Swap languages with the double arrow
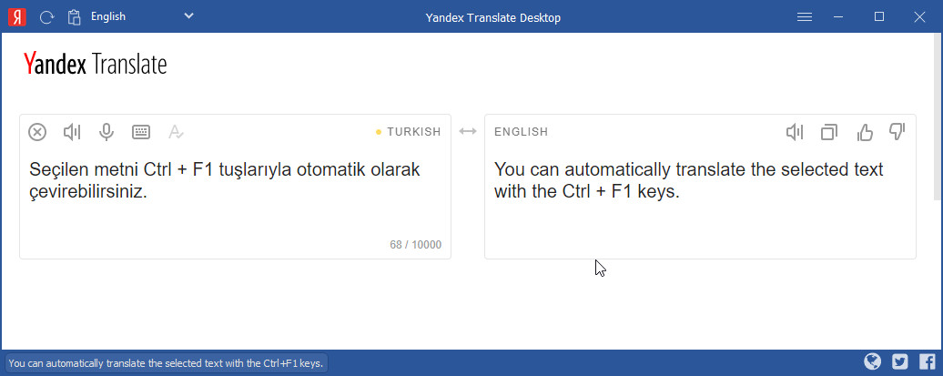The height and width of the screenshot is (376, 943). [467, 131]
